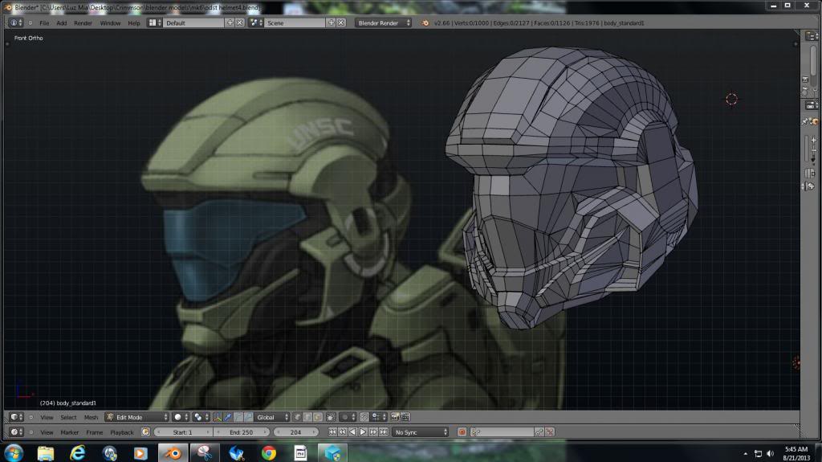Open the Mesh menu in the 3D viewport header
The width and height of the screenshot is (822, 462).
[x=91, y=417]
